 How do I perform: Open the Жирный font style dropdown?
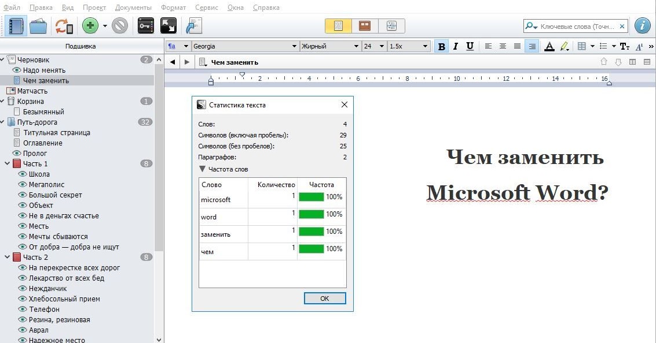coord(331,46)
